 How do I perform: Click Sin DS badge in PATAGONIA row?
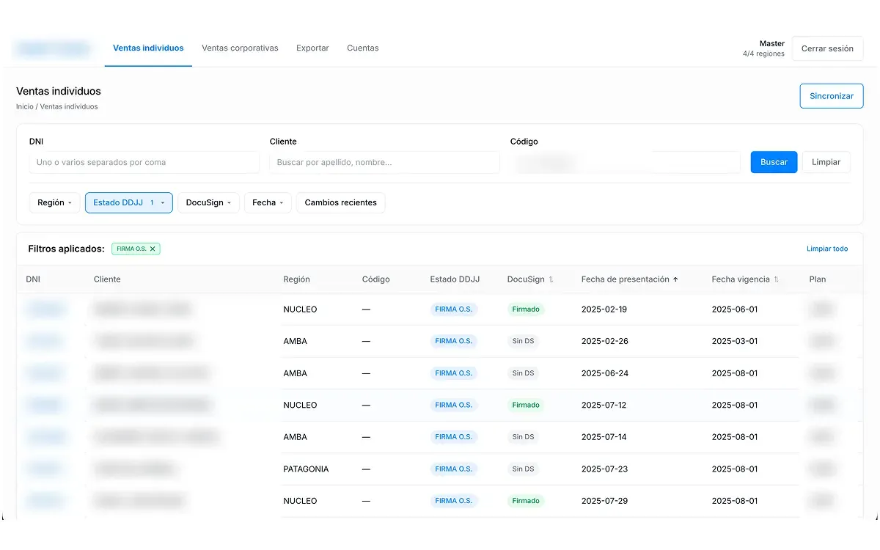523,469
